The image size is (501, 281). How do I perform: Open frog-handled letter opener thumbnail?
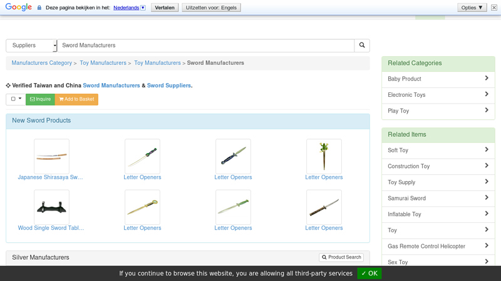tap(324, 157)
